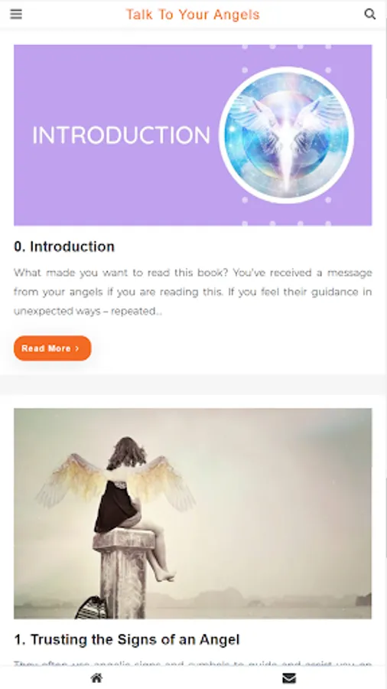Click the basket beside the stone pillar

[x=91, y=608]
